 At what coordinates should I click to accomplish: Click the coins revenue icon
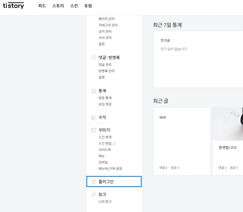[x=94, y=118]
